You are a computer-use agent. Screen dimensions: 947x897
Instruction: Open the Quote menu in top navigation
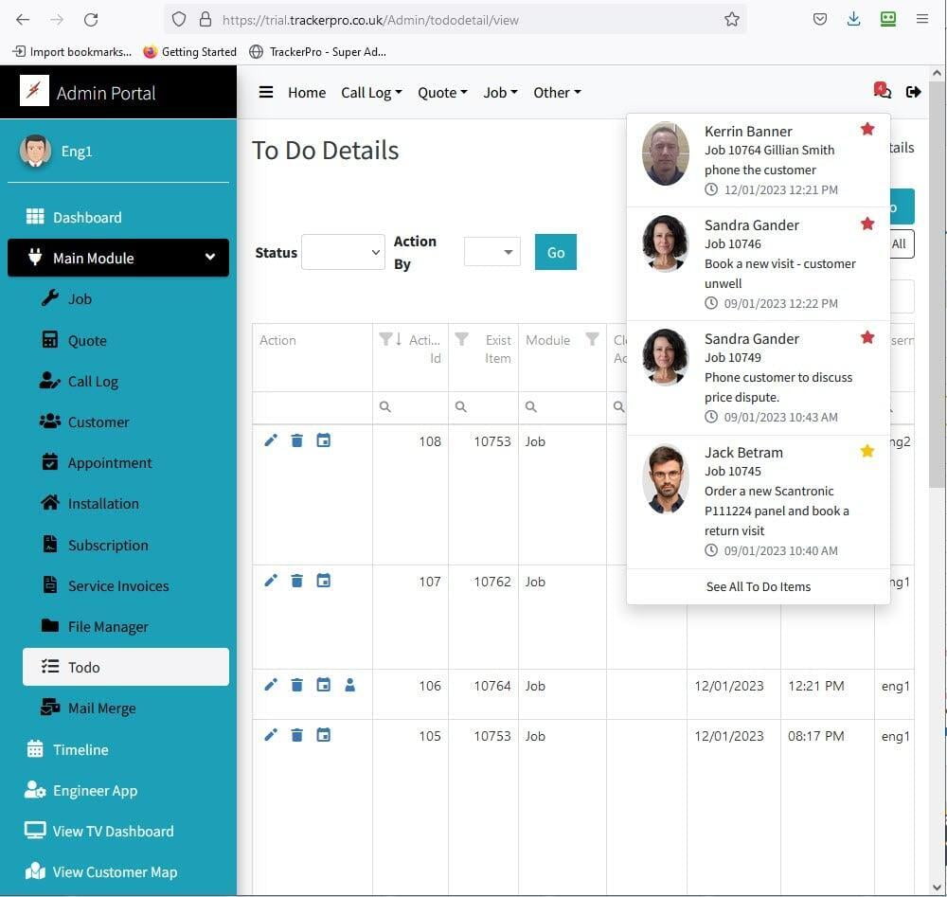442,92
